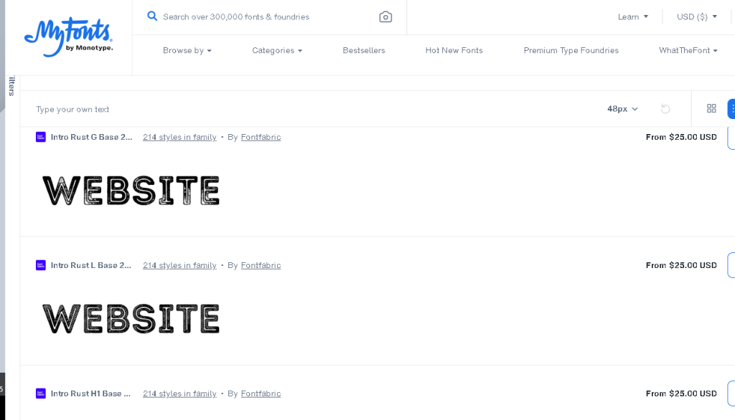This screenshot has height=420, width=735.
Task: Open the Learn dropdown menu
Action: click(x=632, y=16)
